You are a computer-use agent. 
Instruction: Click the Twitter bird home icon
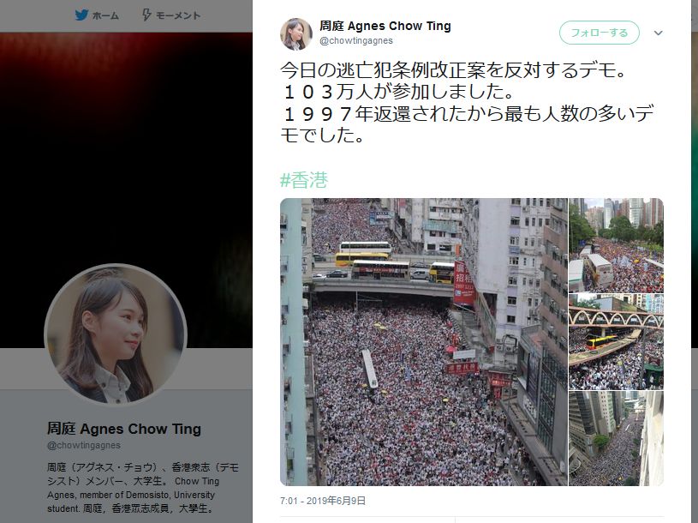click(81, 15)
